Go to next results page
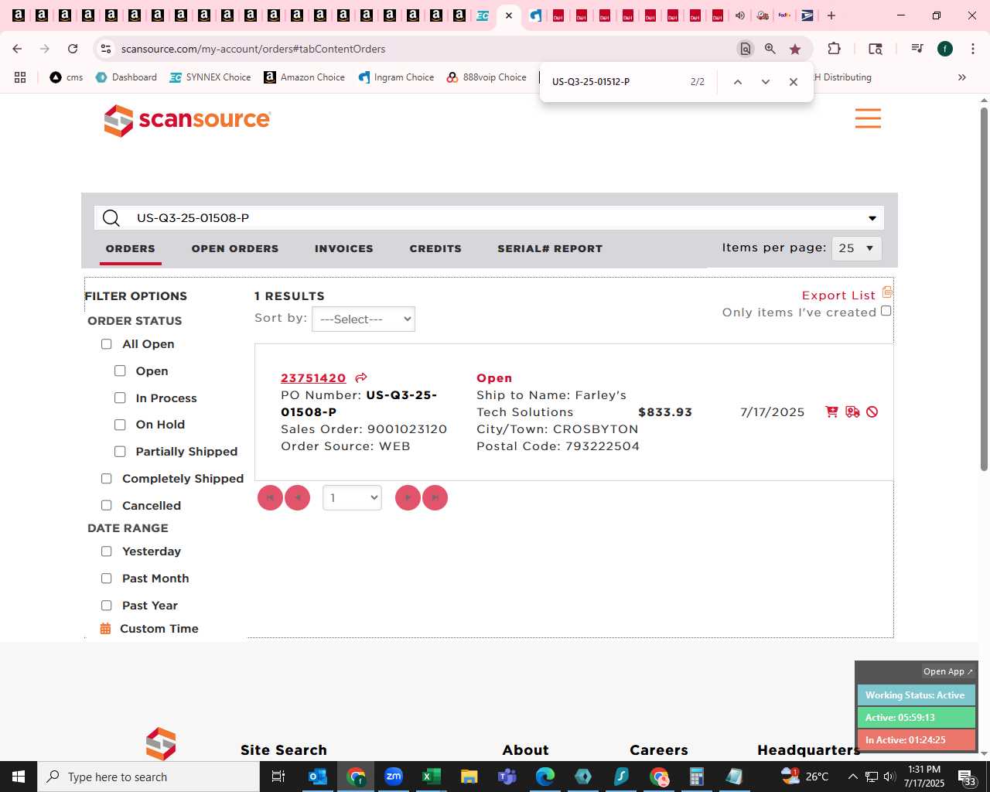 coord(408,497)
